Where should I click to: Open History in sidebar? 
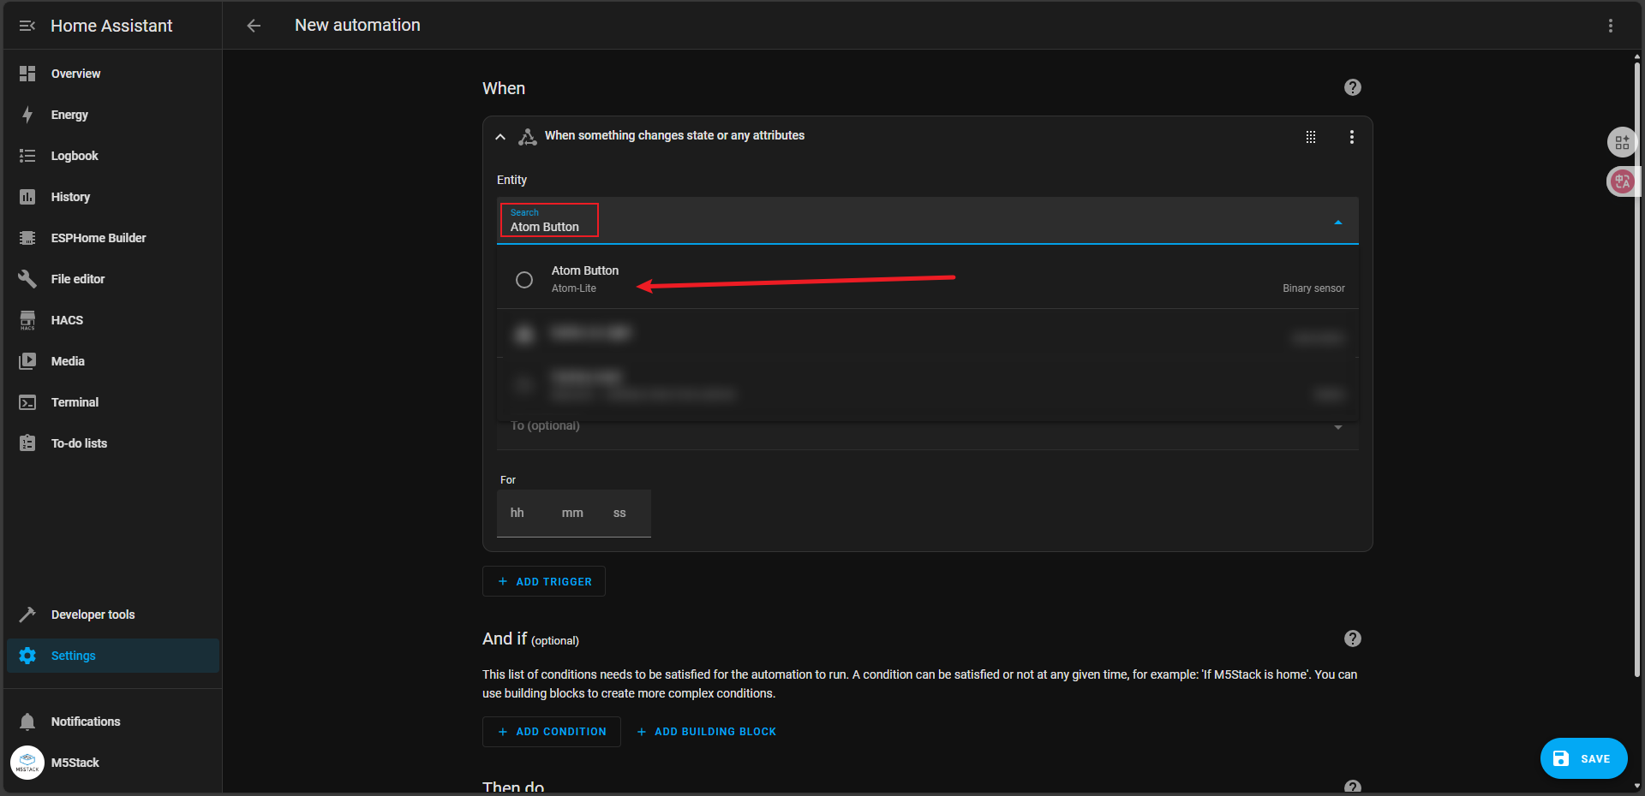click(x=113, y=197)
